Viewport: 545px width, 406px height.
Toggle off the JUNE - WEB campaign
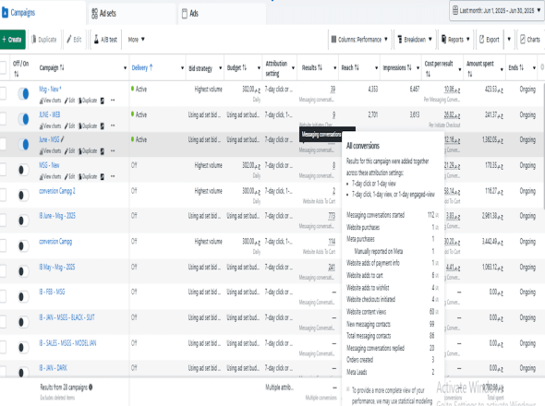click(x=23, y=119)
